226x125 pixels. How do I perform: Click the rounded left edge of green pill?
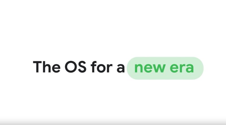(x=129, y=68)
